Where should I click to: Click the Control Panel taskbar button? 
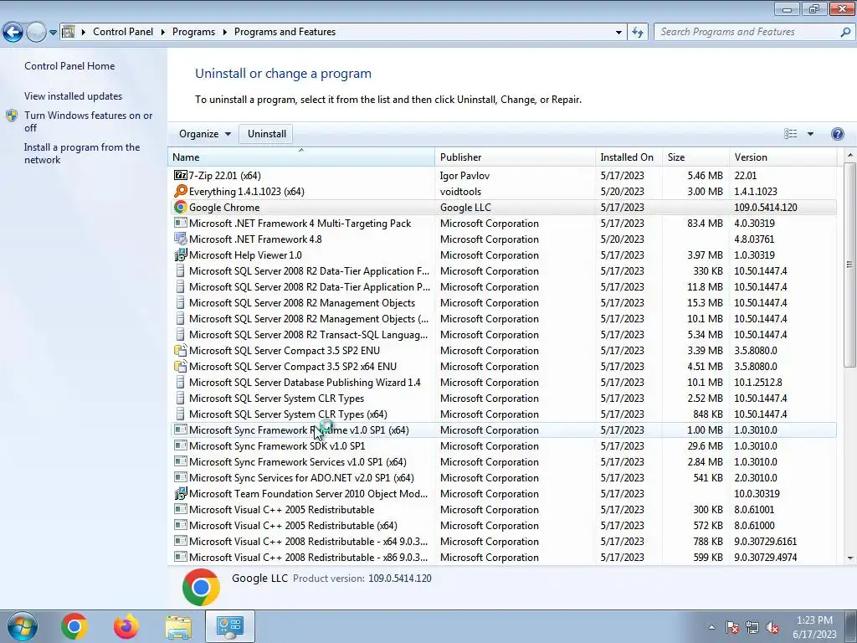pos(229,626)
